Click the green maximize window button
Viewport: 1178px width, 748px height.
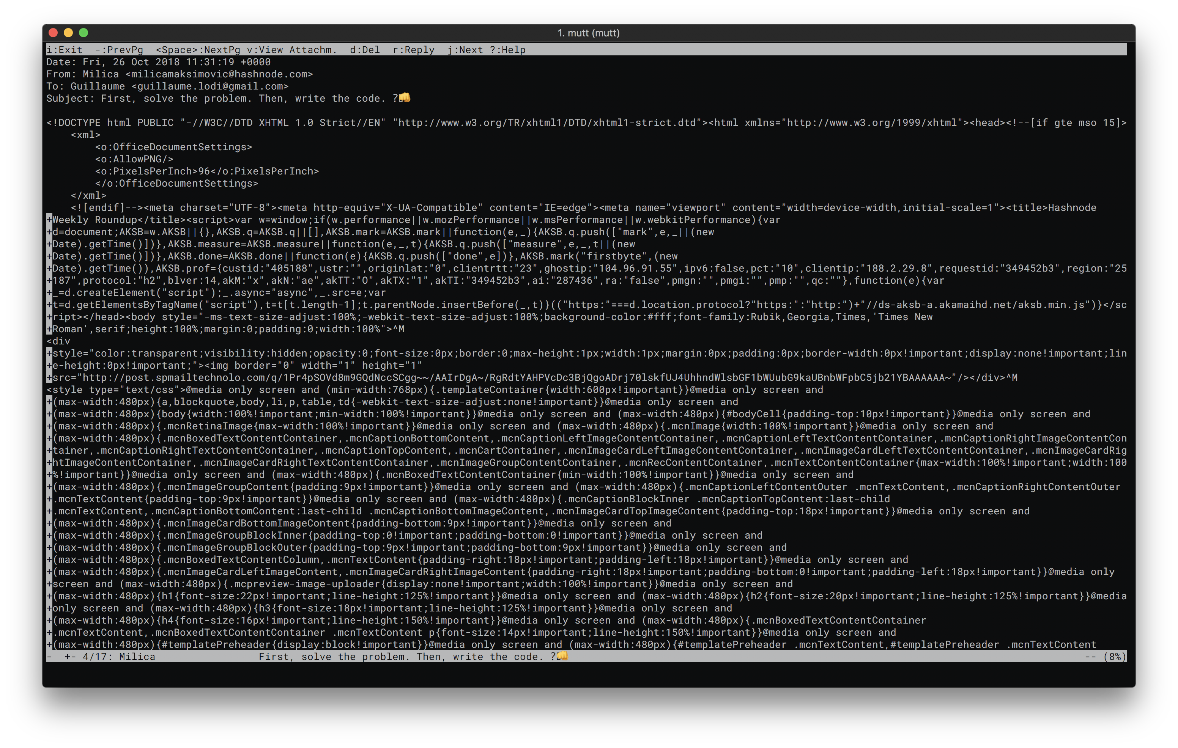pyautogui.click(x=83, y=33)
